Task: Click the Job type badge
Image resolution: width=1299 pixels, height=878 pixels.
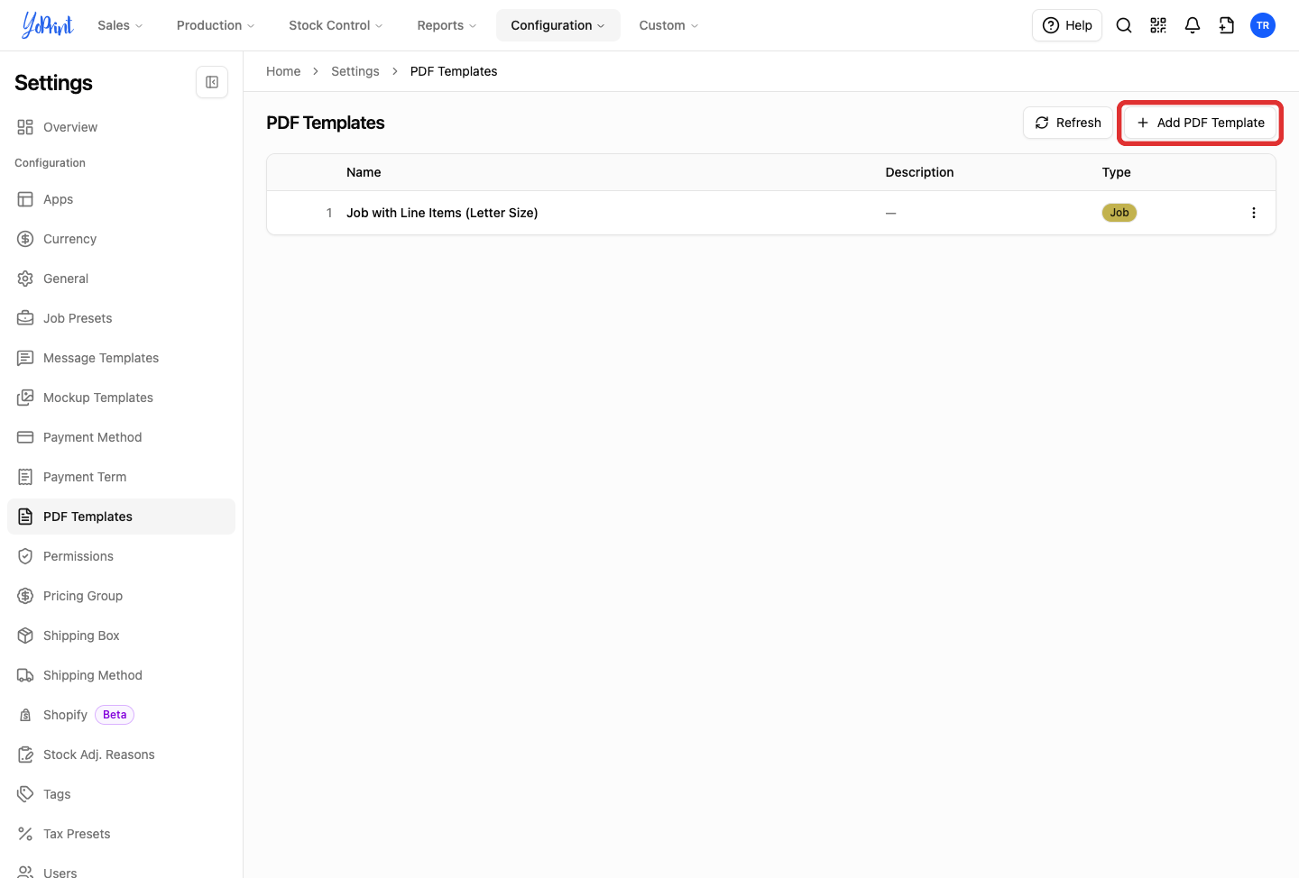Action: pos(1119,213)
